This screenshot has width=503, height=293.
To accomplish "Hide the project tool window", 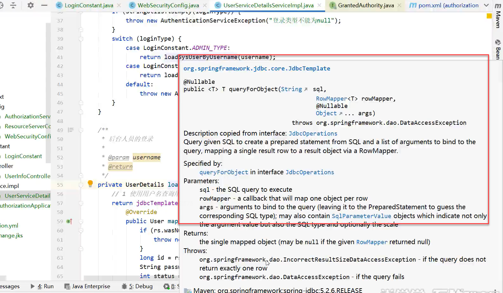I will (x=44, y=5).
